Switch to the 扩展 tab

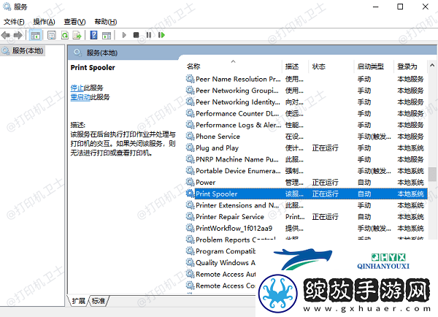[x=78, y=301]
